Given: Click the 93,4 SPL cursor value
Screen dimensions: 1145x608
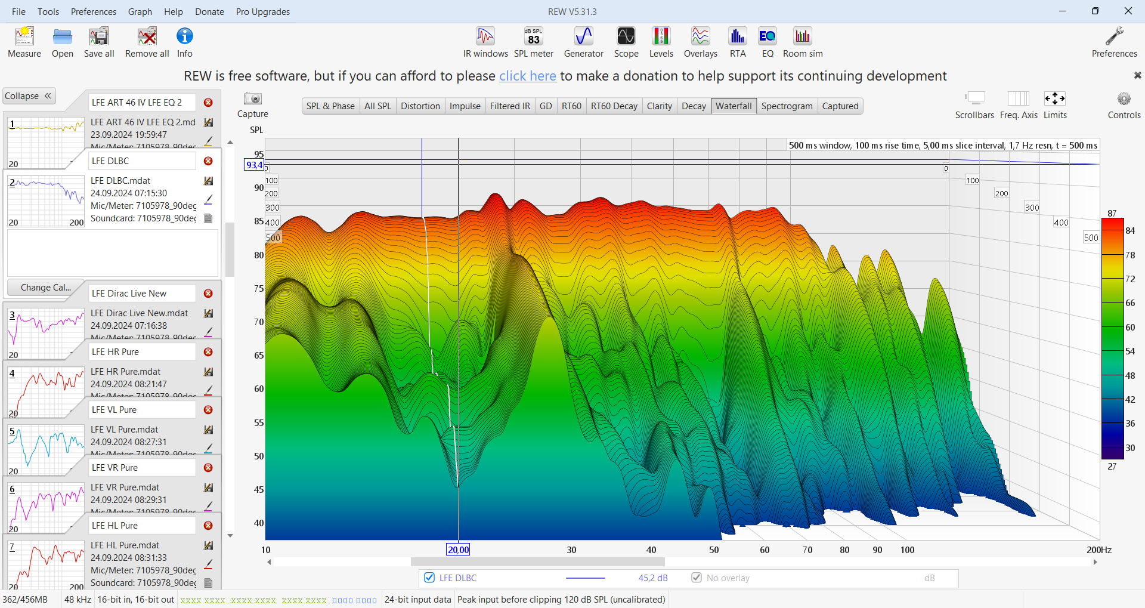Looking at the screenshot, I should pyautogui.click(x=254, y=165).
